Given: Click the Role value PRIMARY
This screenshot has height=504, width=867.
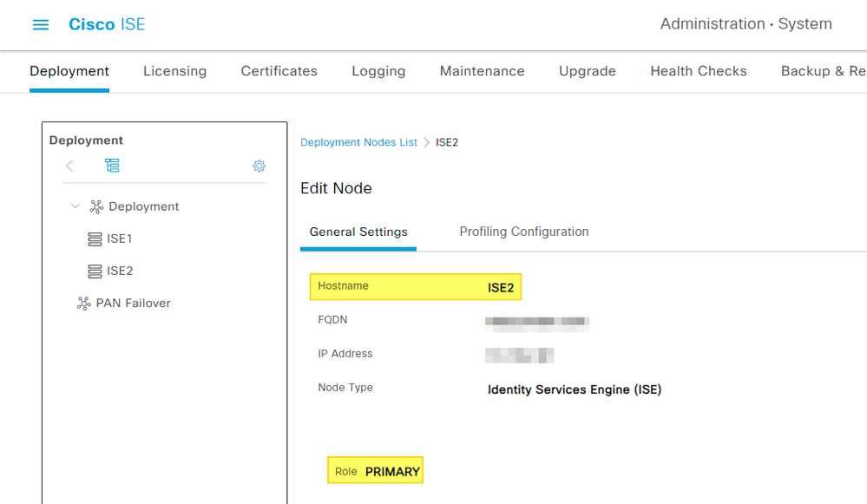Looking at the screenshot, I should 392,472.
